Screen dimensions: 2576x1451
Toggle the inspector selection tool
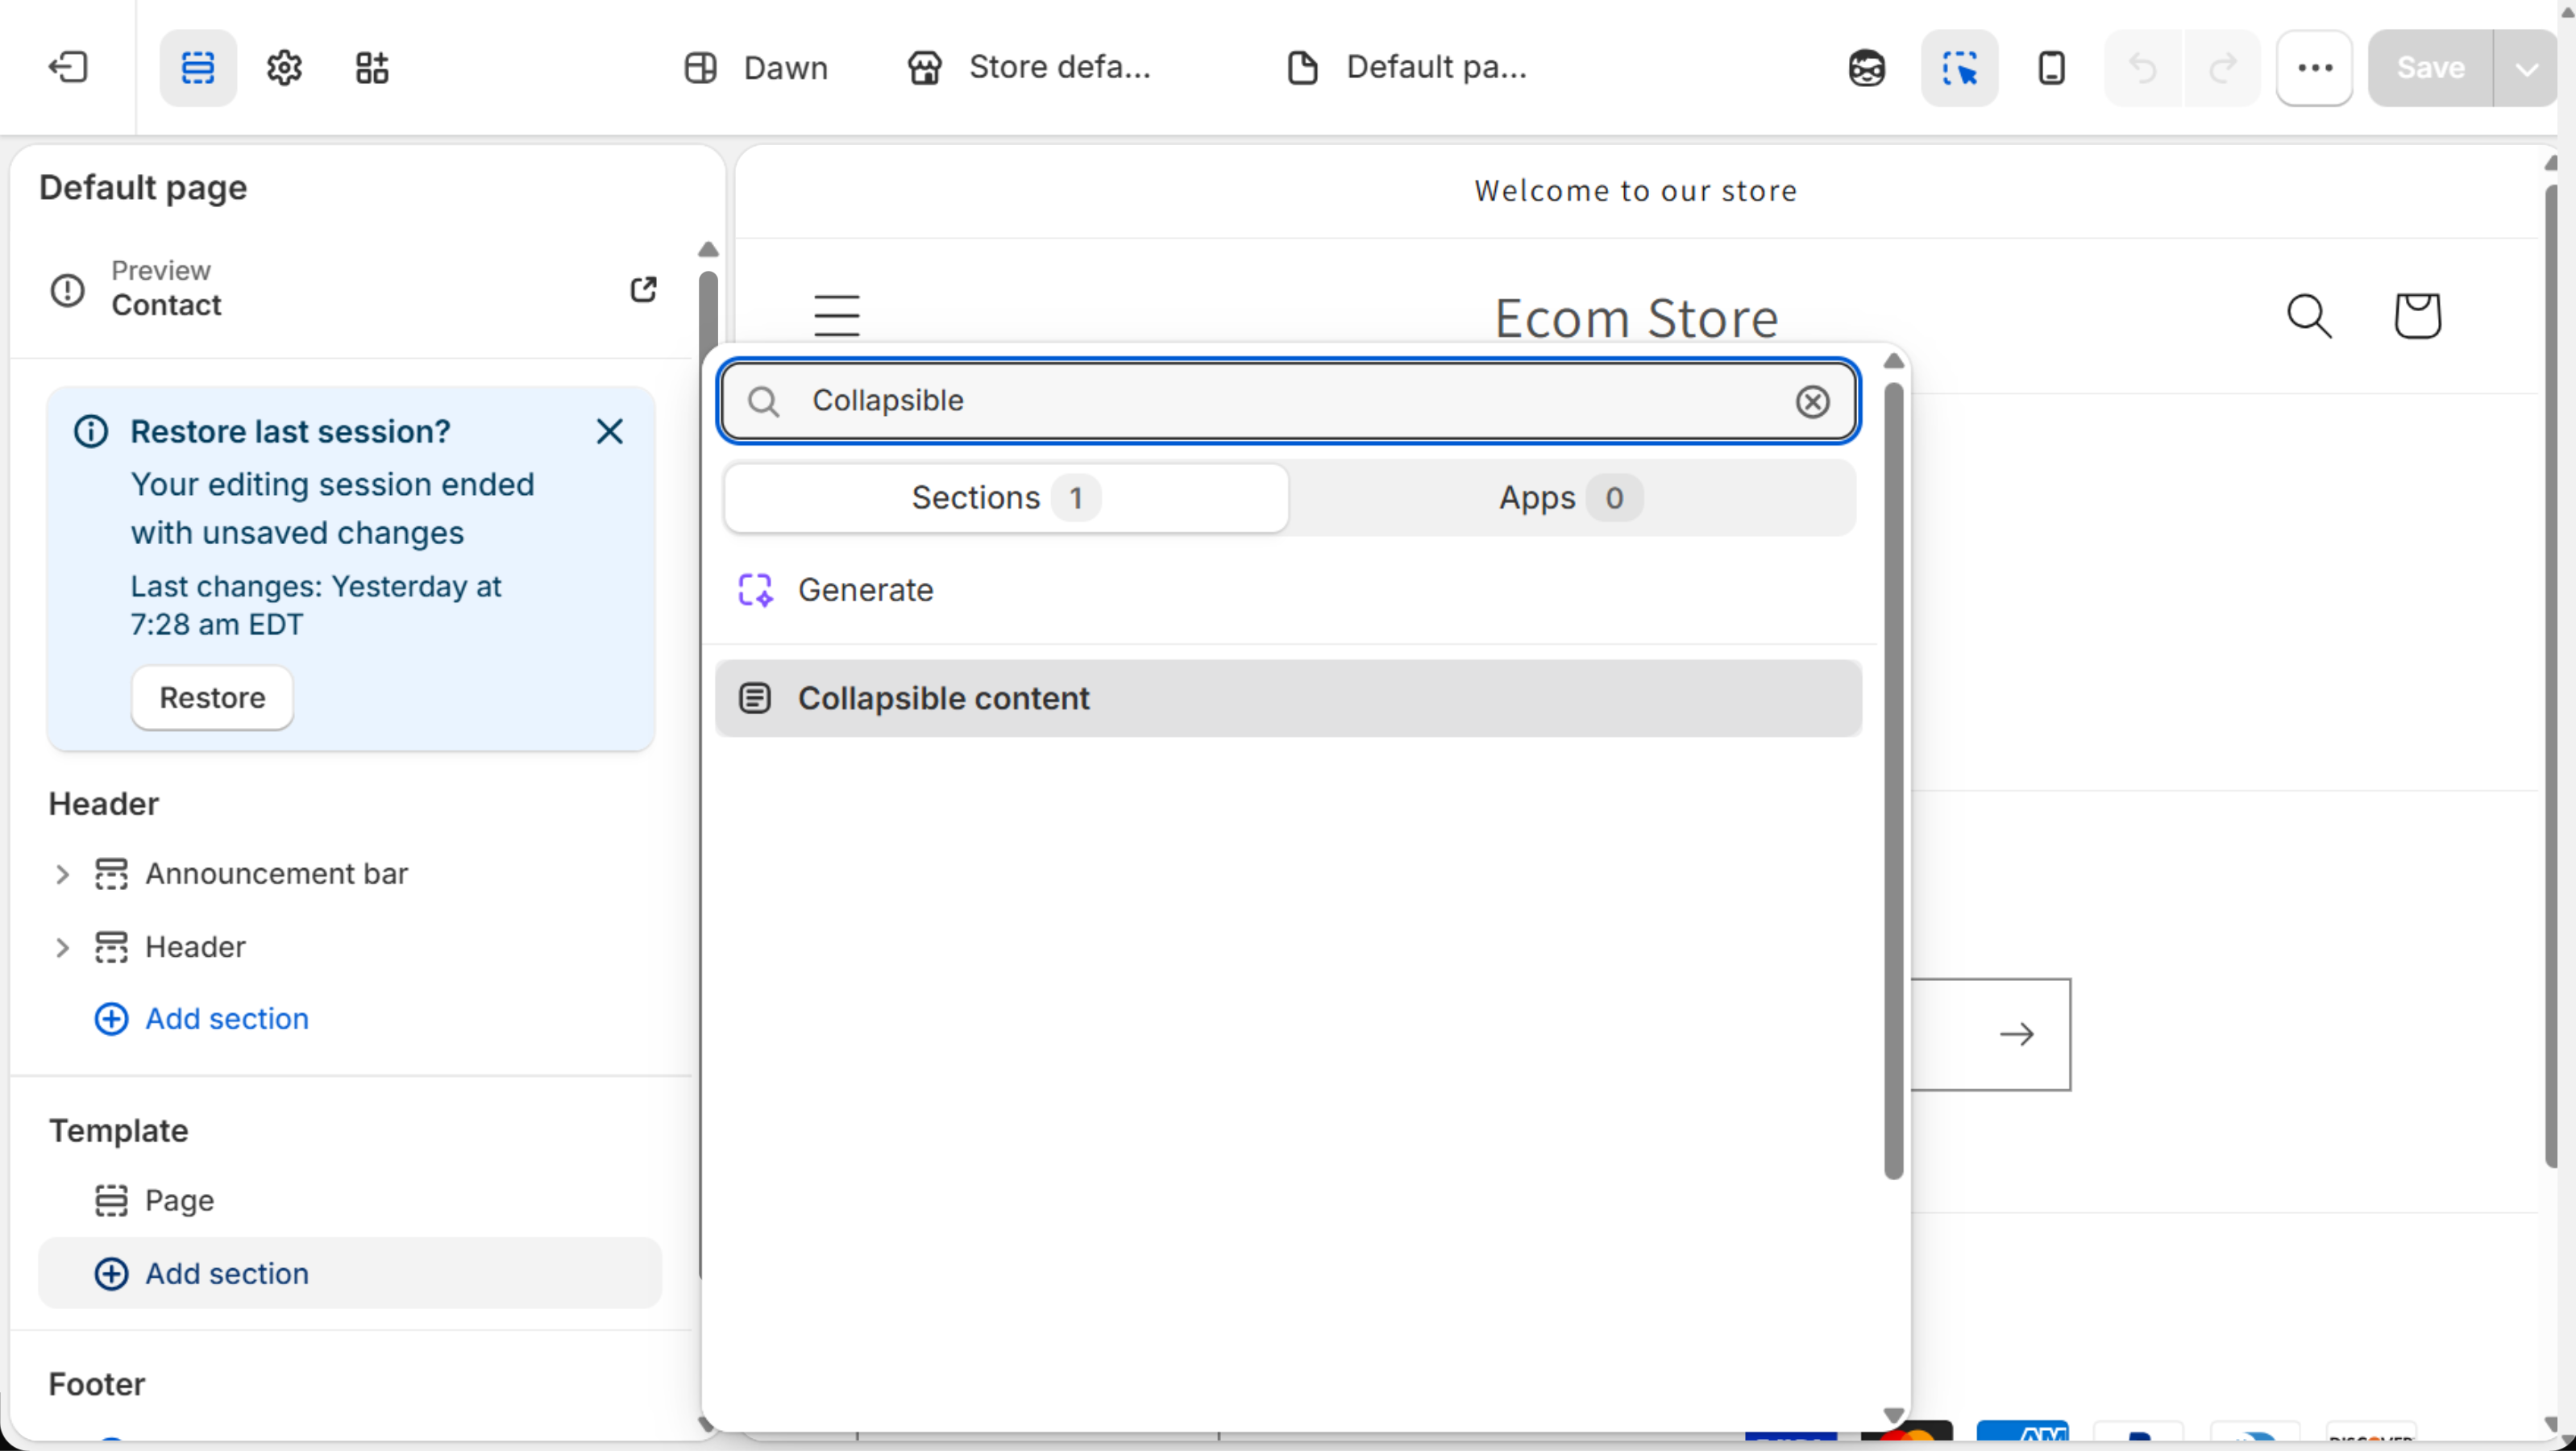point(1959,68)
